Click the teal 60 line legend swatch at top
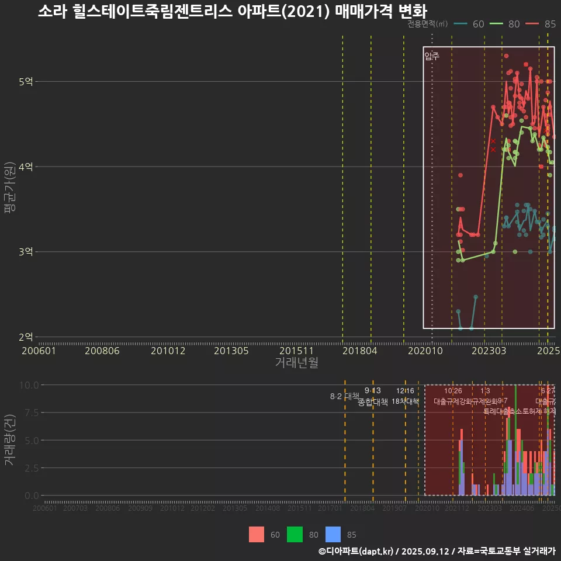561x561 pixels. 460,24
